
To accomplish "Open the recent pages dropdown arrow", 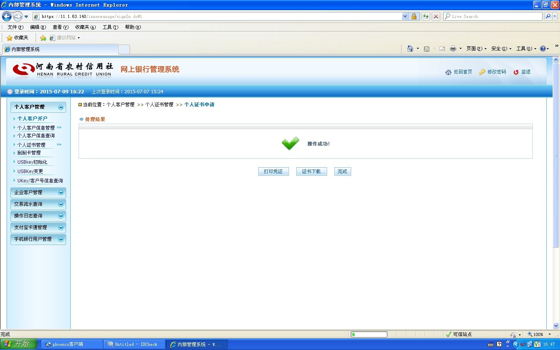I will click(26, 17).
